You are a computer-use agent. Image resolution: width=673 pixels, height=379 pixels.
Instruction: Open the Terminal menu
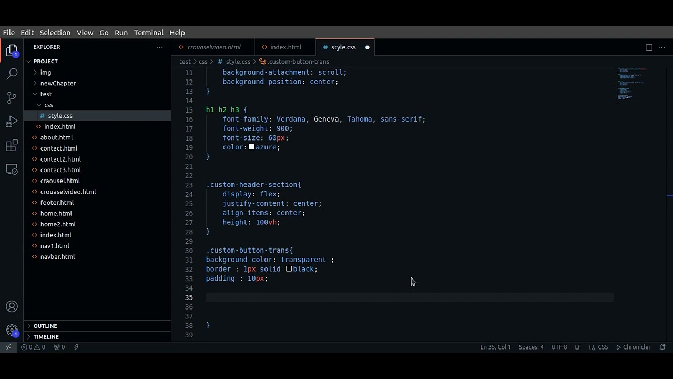point(149,33)
